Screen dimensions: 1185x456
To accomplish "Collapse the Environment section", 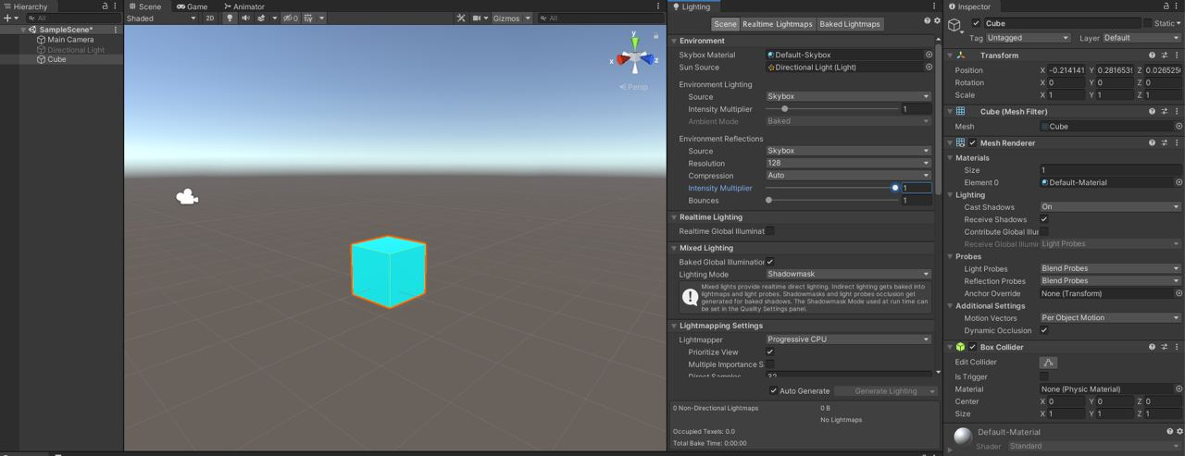I will pos(674,41).
